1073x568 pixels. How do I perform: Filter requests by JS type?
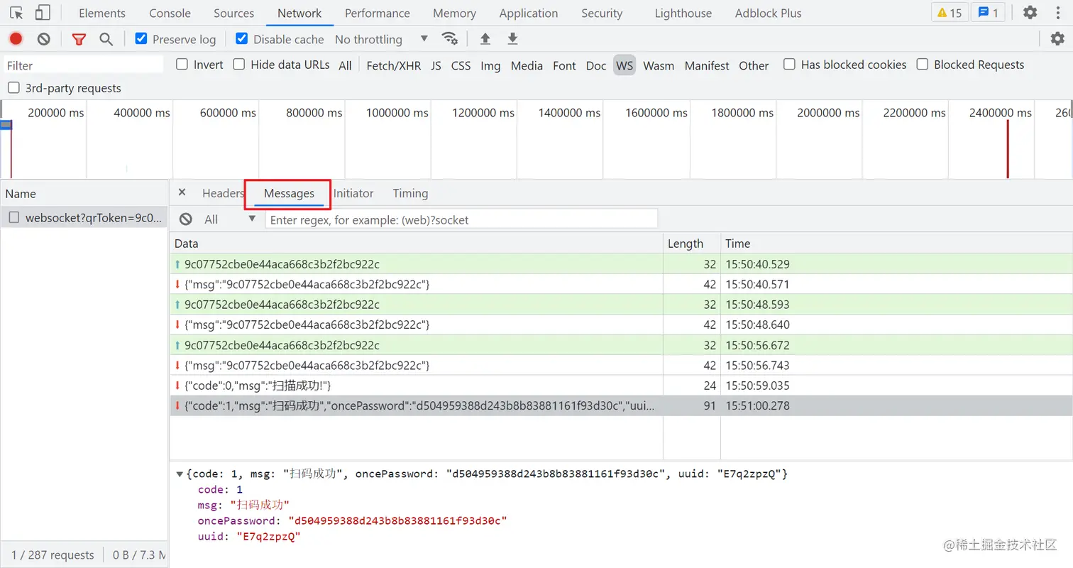[x=436, y=65]
